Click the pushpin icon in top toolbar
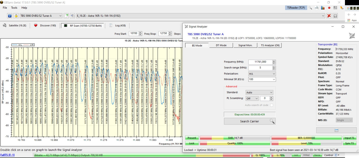359x158 pixels. [x=342, y=8]
